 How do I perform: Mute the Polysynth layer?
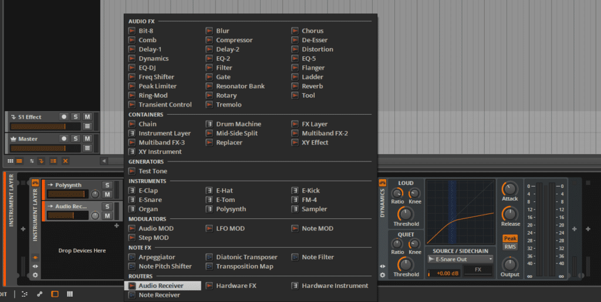click(107, 194)
